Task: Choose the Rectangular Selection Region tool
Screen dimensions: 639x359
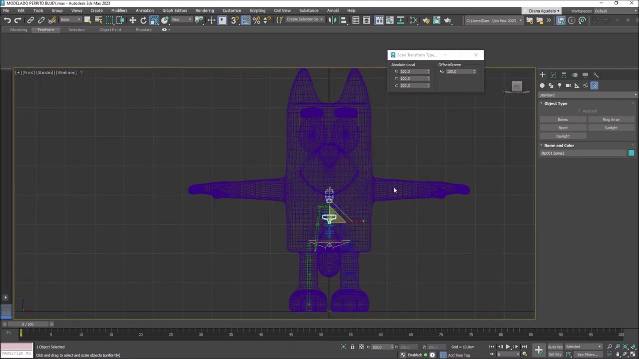Action: [x=109, y=20]
